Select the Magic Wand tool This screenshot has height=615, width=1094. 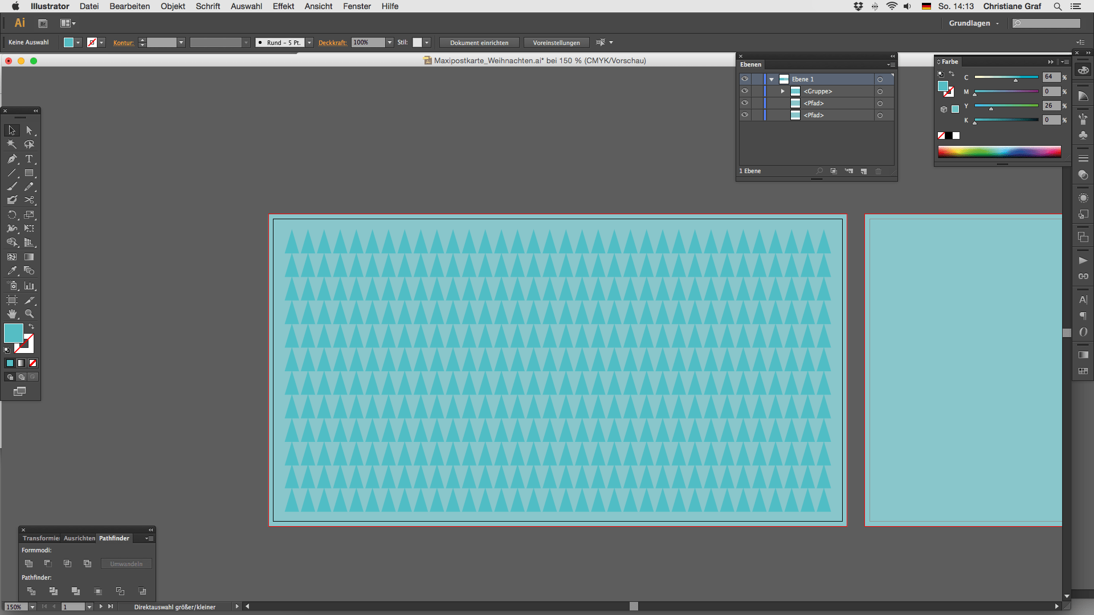point(12,145)
